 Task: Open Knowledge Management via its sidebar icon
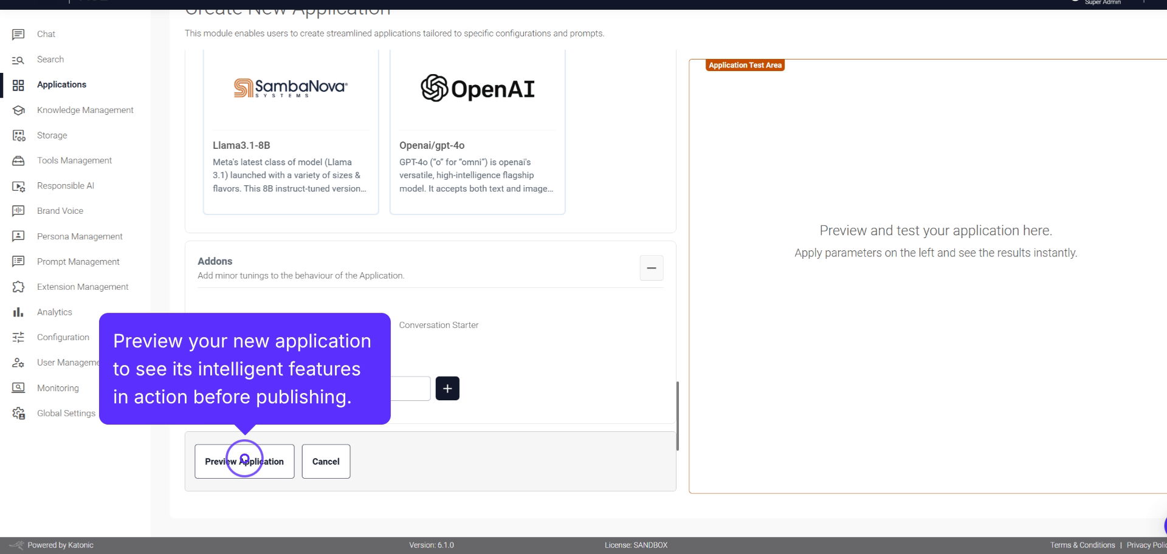pos(19,110)
